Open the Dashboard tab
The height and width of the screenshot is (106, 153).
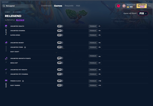pos(46,6)
